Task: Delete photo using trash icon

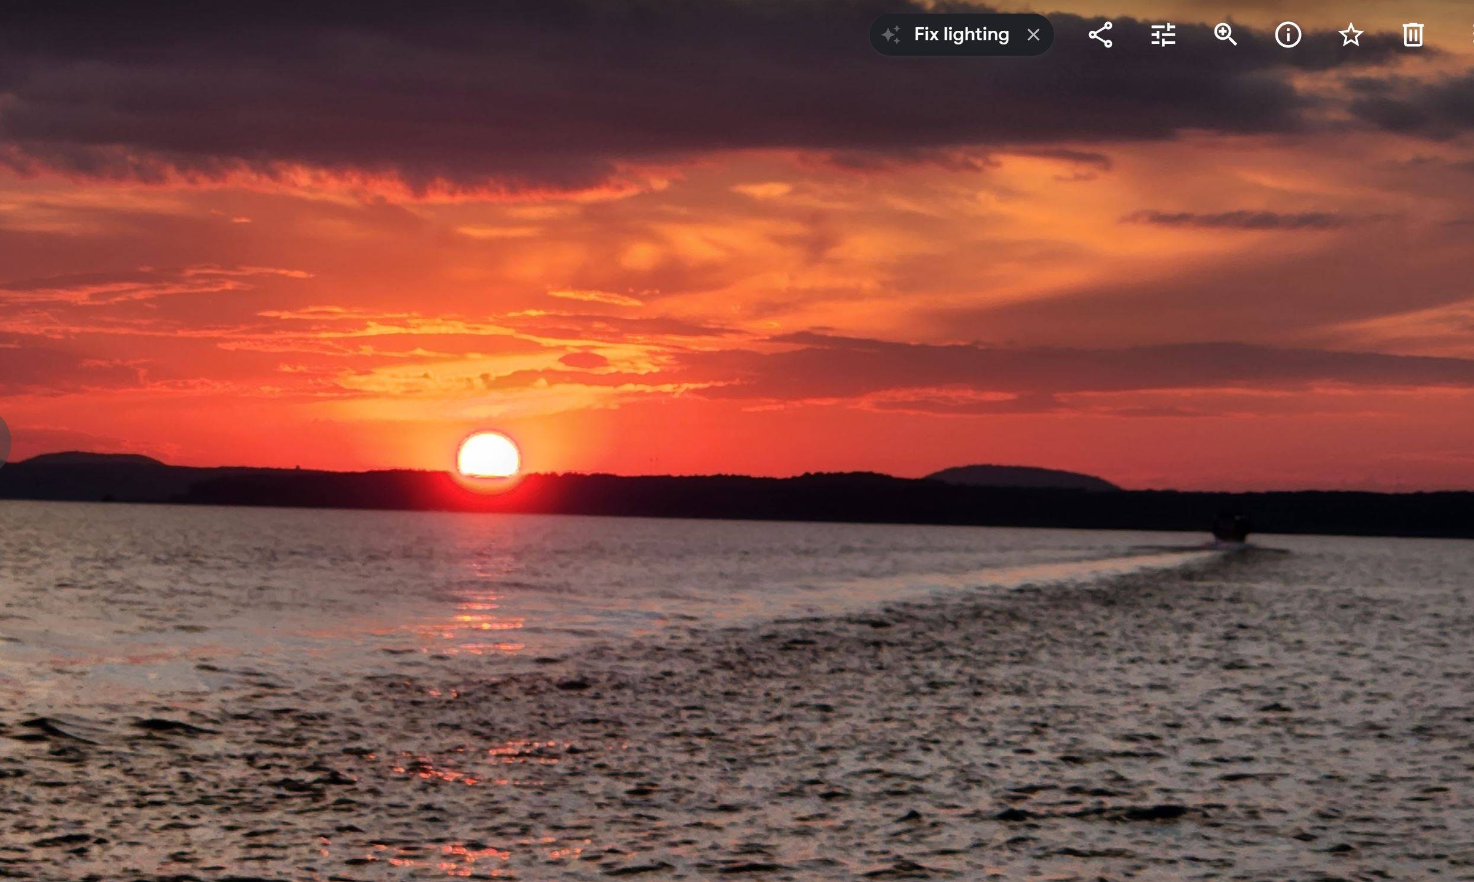Action: pyautogui.click(x=1413, y=35)
